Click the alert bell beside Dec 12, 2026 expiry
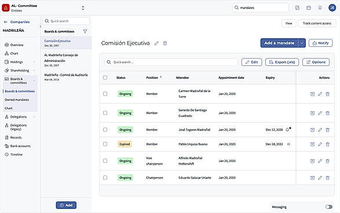340x213 pixels. coord(287,130)
